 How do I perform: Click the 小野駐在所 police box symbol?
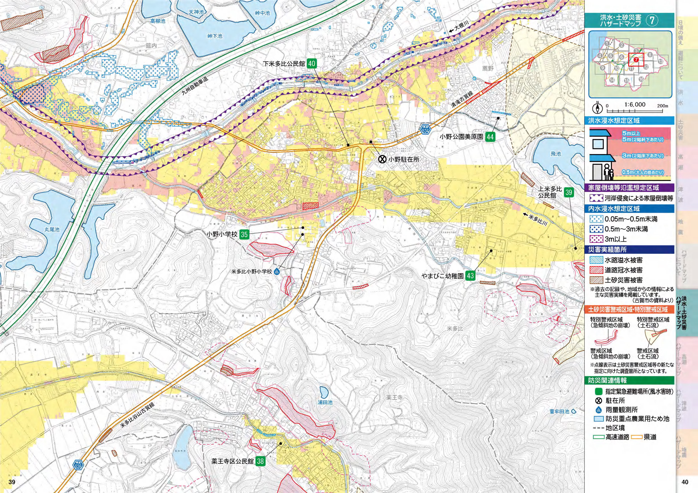382,159
